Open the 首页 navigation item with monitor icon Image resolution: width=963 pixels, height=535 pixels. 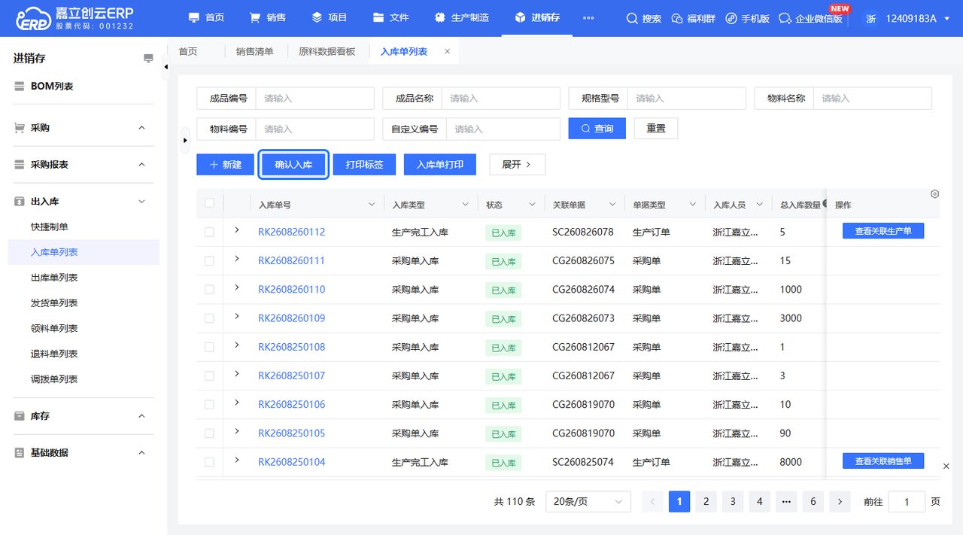pyautogui.click(x=206, y=18)
